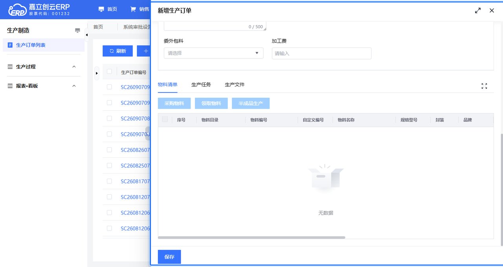Click the 生产订单编号 column header
Image resolution: width=503 pixels, height=267 pixels.
pos(134,72)
